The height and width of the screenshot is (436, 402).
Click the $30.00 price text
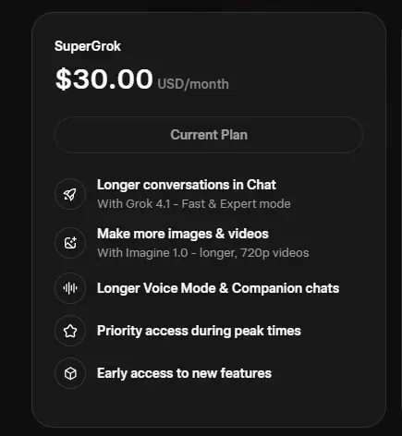[104, 79]
